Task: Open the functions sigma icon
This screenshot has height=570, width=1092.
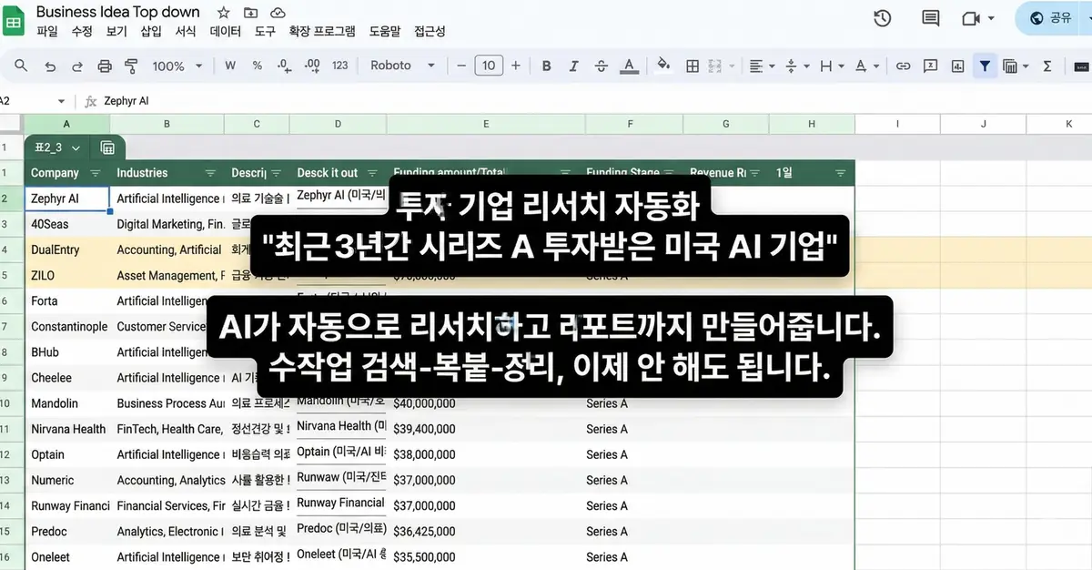Action: [1046, 66]
